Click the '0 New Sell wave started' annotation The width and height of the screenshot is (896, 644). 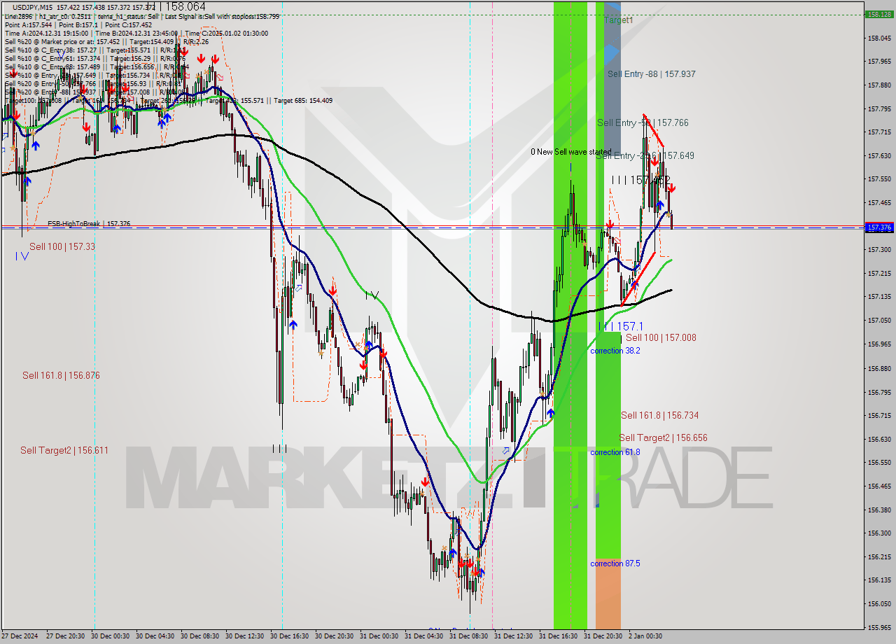point(570,152)
